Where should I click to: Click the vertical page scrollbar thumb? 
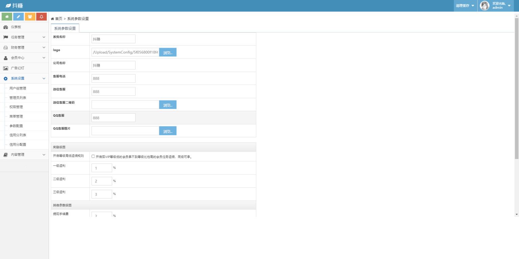(x=516, y=88)
